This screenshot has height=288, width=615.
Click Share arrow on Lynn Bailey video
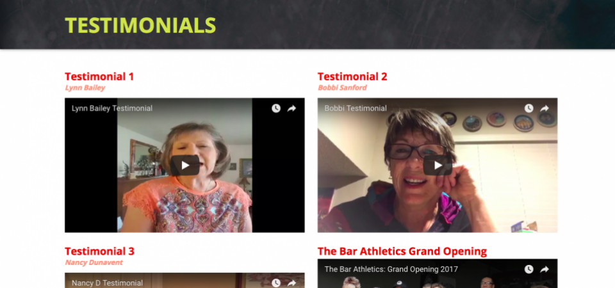(x=291, y=109)
